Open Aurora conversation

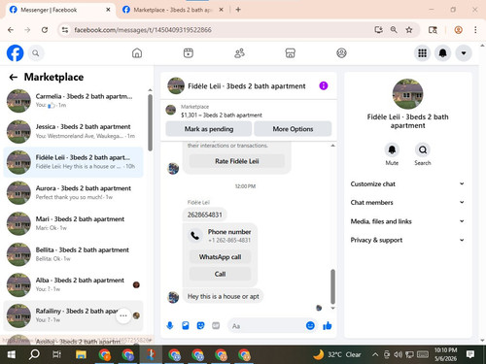click(73, 193)
